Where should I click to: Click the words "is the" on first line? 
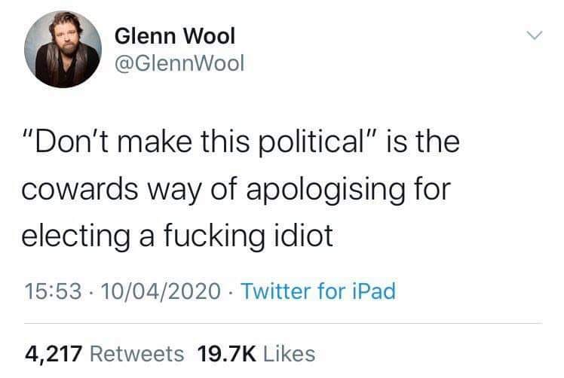tap(423, 142)
